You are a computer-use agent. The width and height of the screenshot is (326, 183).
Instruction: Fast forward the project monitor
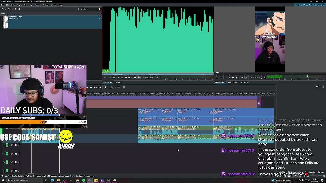point(242,78)
